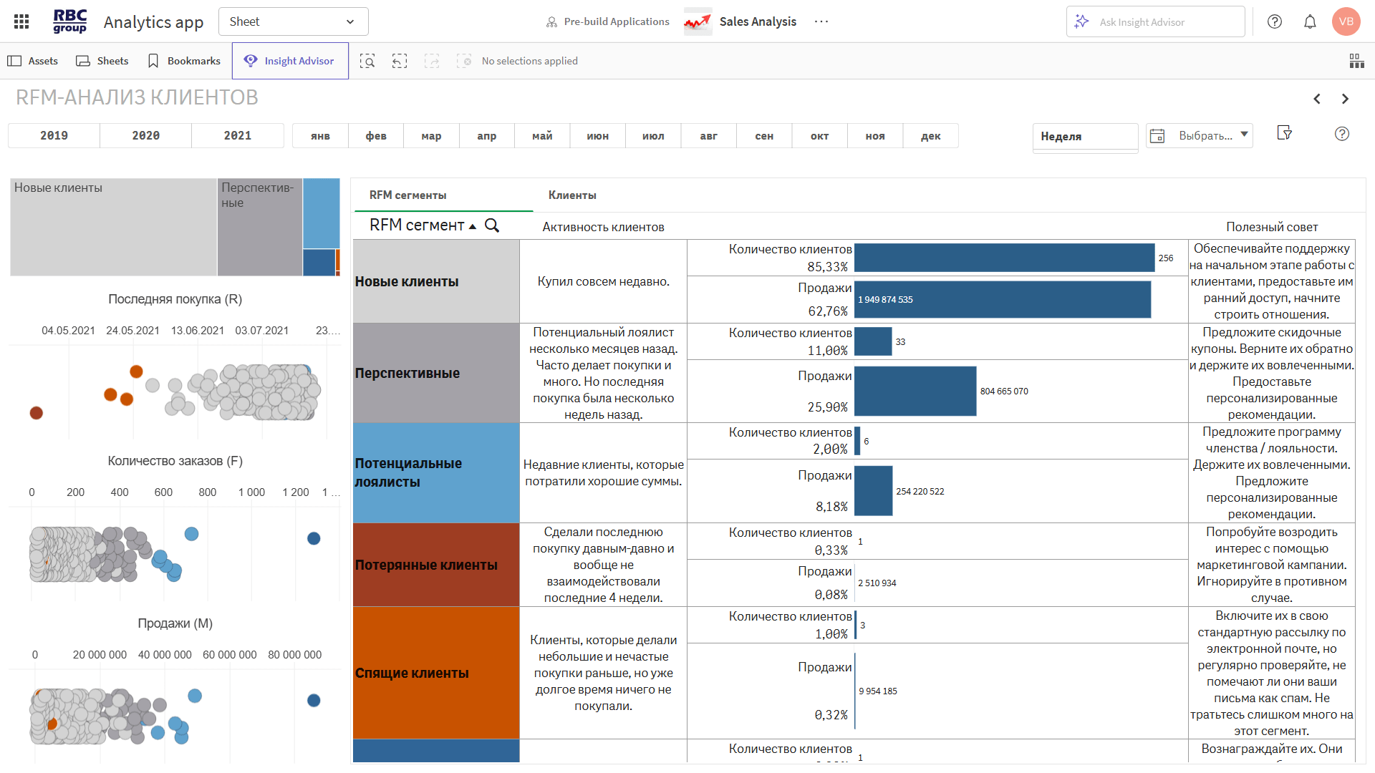Viewport: 1375px width, 773px height.
Task: Open the app launcher grid icon
Action: point(21,21)
